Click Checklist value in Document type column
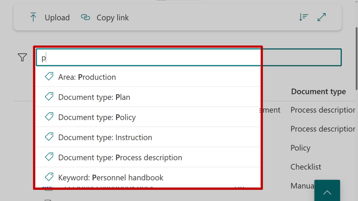Viewport: 358px width, 201px height. (x=306, y=167)
